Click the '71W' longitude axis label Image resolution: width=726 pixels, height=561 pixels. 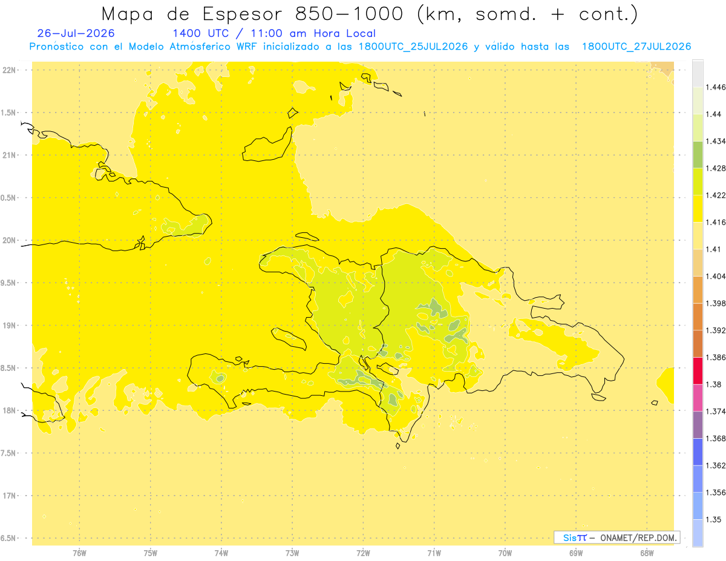click(434, 553)
